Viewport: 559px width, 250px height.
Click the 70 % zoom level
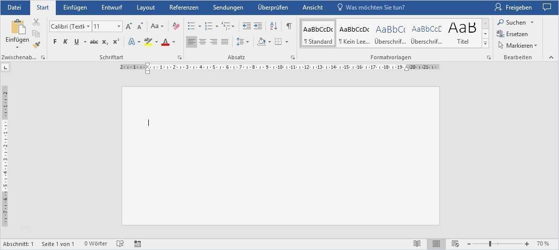(543, 244)
